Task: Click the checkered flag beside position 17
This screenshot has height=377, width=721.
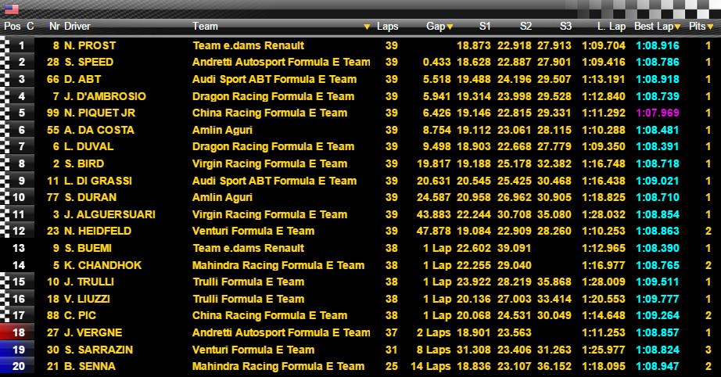Action: 5,315
